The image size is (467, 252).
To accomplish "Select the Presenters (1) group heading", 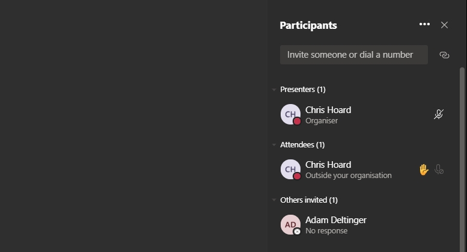I will [303, 90].
